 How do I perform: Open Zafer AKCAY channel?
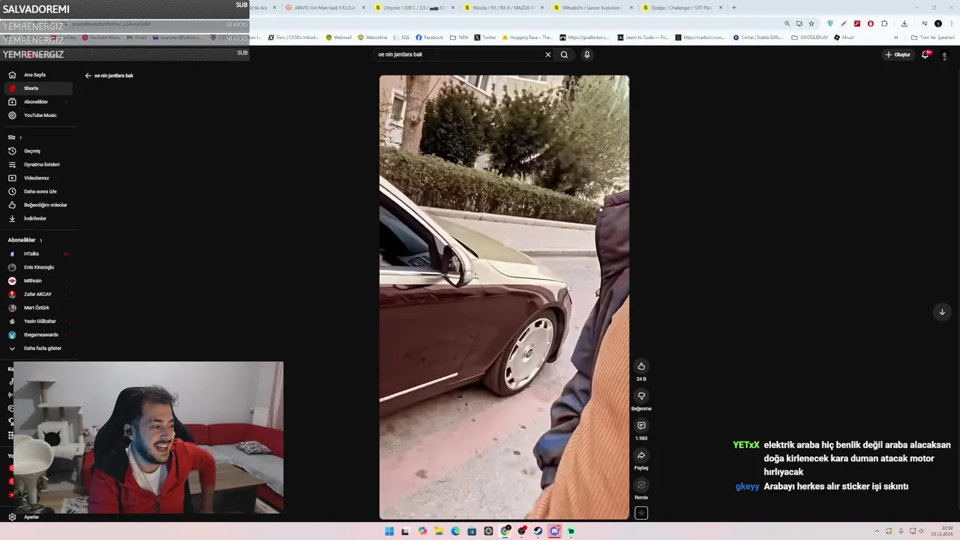click(x=37, y=294)
